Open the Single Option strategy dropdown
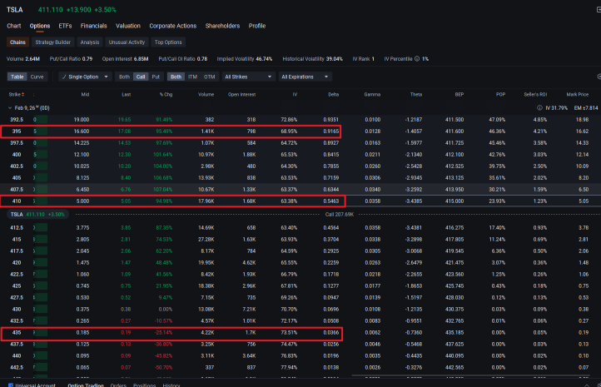This screenshot has width=601, height=387. [x=85, y=77]
